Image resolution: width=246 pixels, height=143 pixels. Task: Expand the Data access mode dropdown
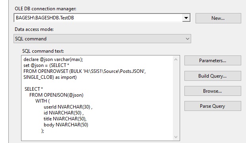(x=187, y=39)
